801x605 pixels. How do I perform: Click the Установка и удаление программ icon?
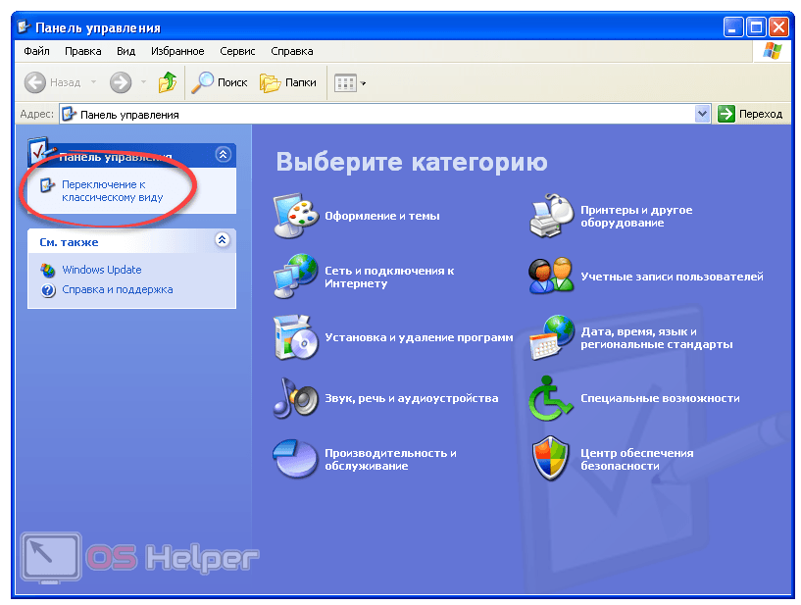click(x=296, y=338)
